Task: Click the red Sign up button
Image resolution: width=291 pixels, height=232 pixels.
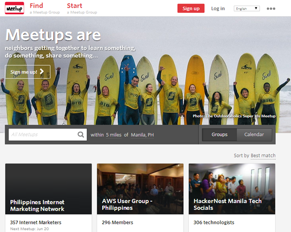Action: 191,9
